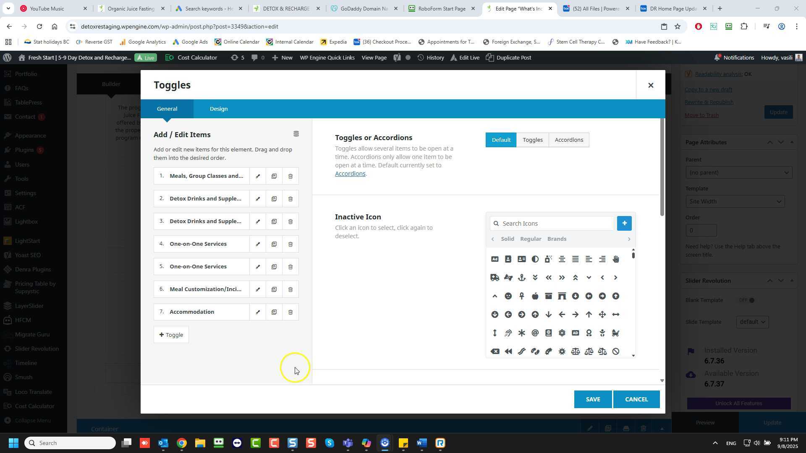Follow the Accordions link in description
806x453 pixels.
coord(350,174)
